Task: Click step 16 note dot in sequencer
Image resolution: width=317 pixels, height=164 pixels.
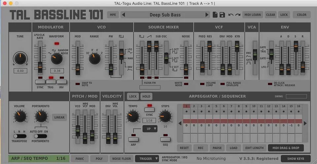Action: coord(299,111)
